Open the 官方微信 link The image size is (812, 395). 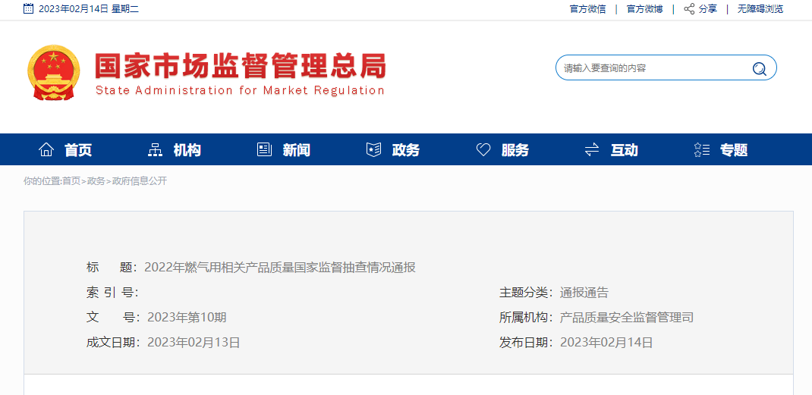click(588, 9)
